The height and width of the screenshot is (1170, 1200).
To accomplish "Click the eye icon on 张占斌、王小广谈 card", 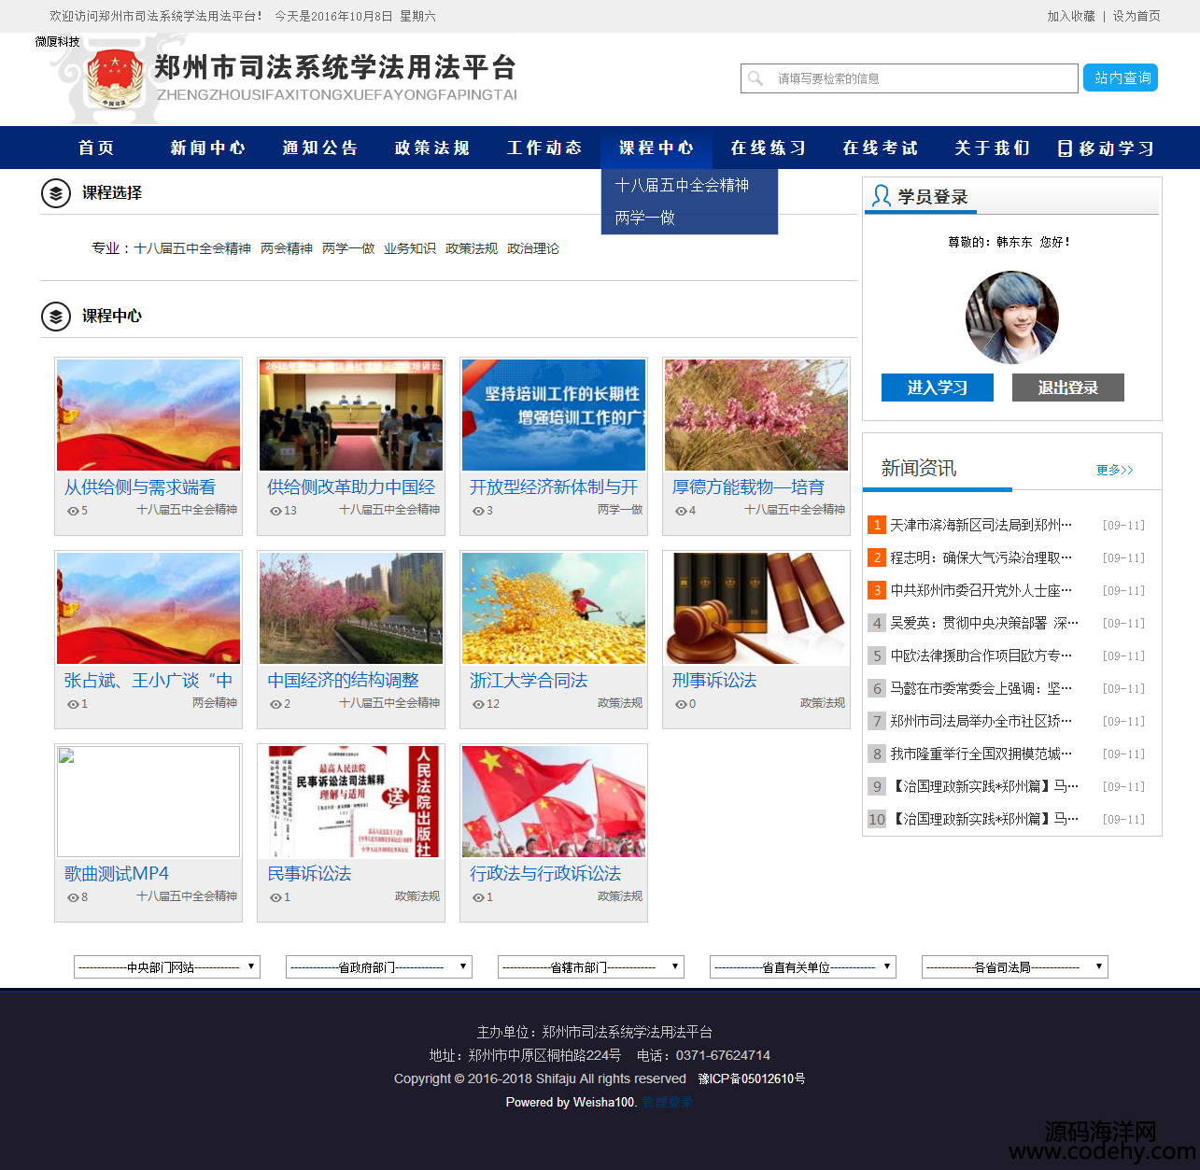I will 73,704.
